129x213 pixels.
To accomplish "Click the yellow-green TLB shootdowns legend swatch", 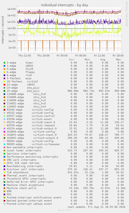I will 4,172.
